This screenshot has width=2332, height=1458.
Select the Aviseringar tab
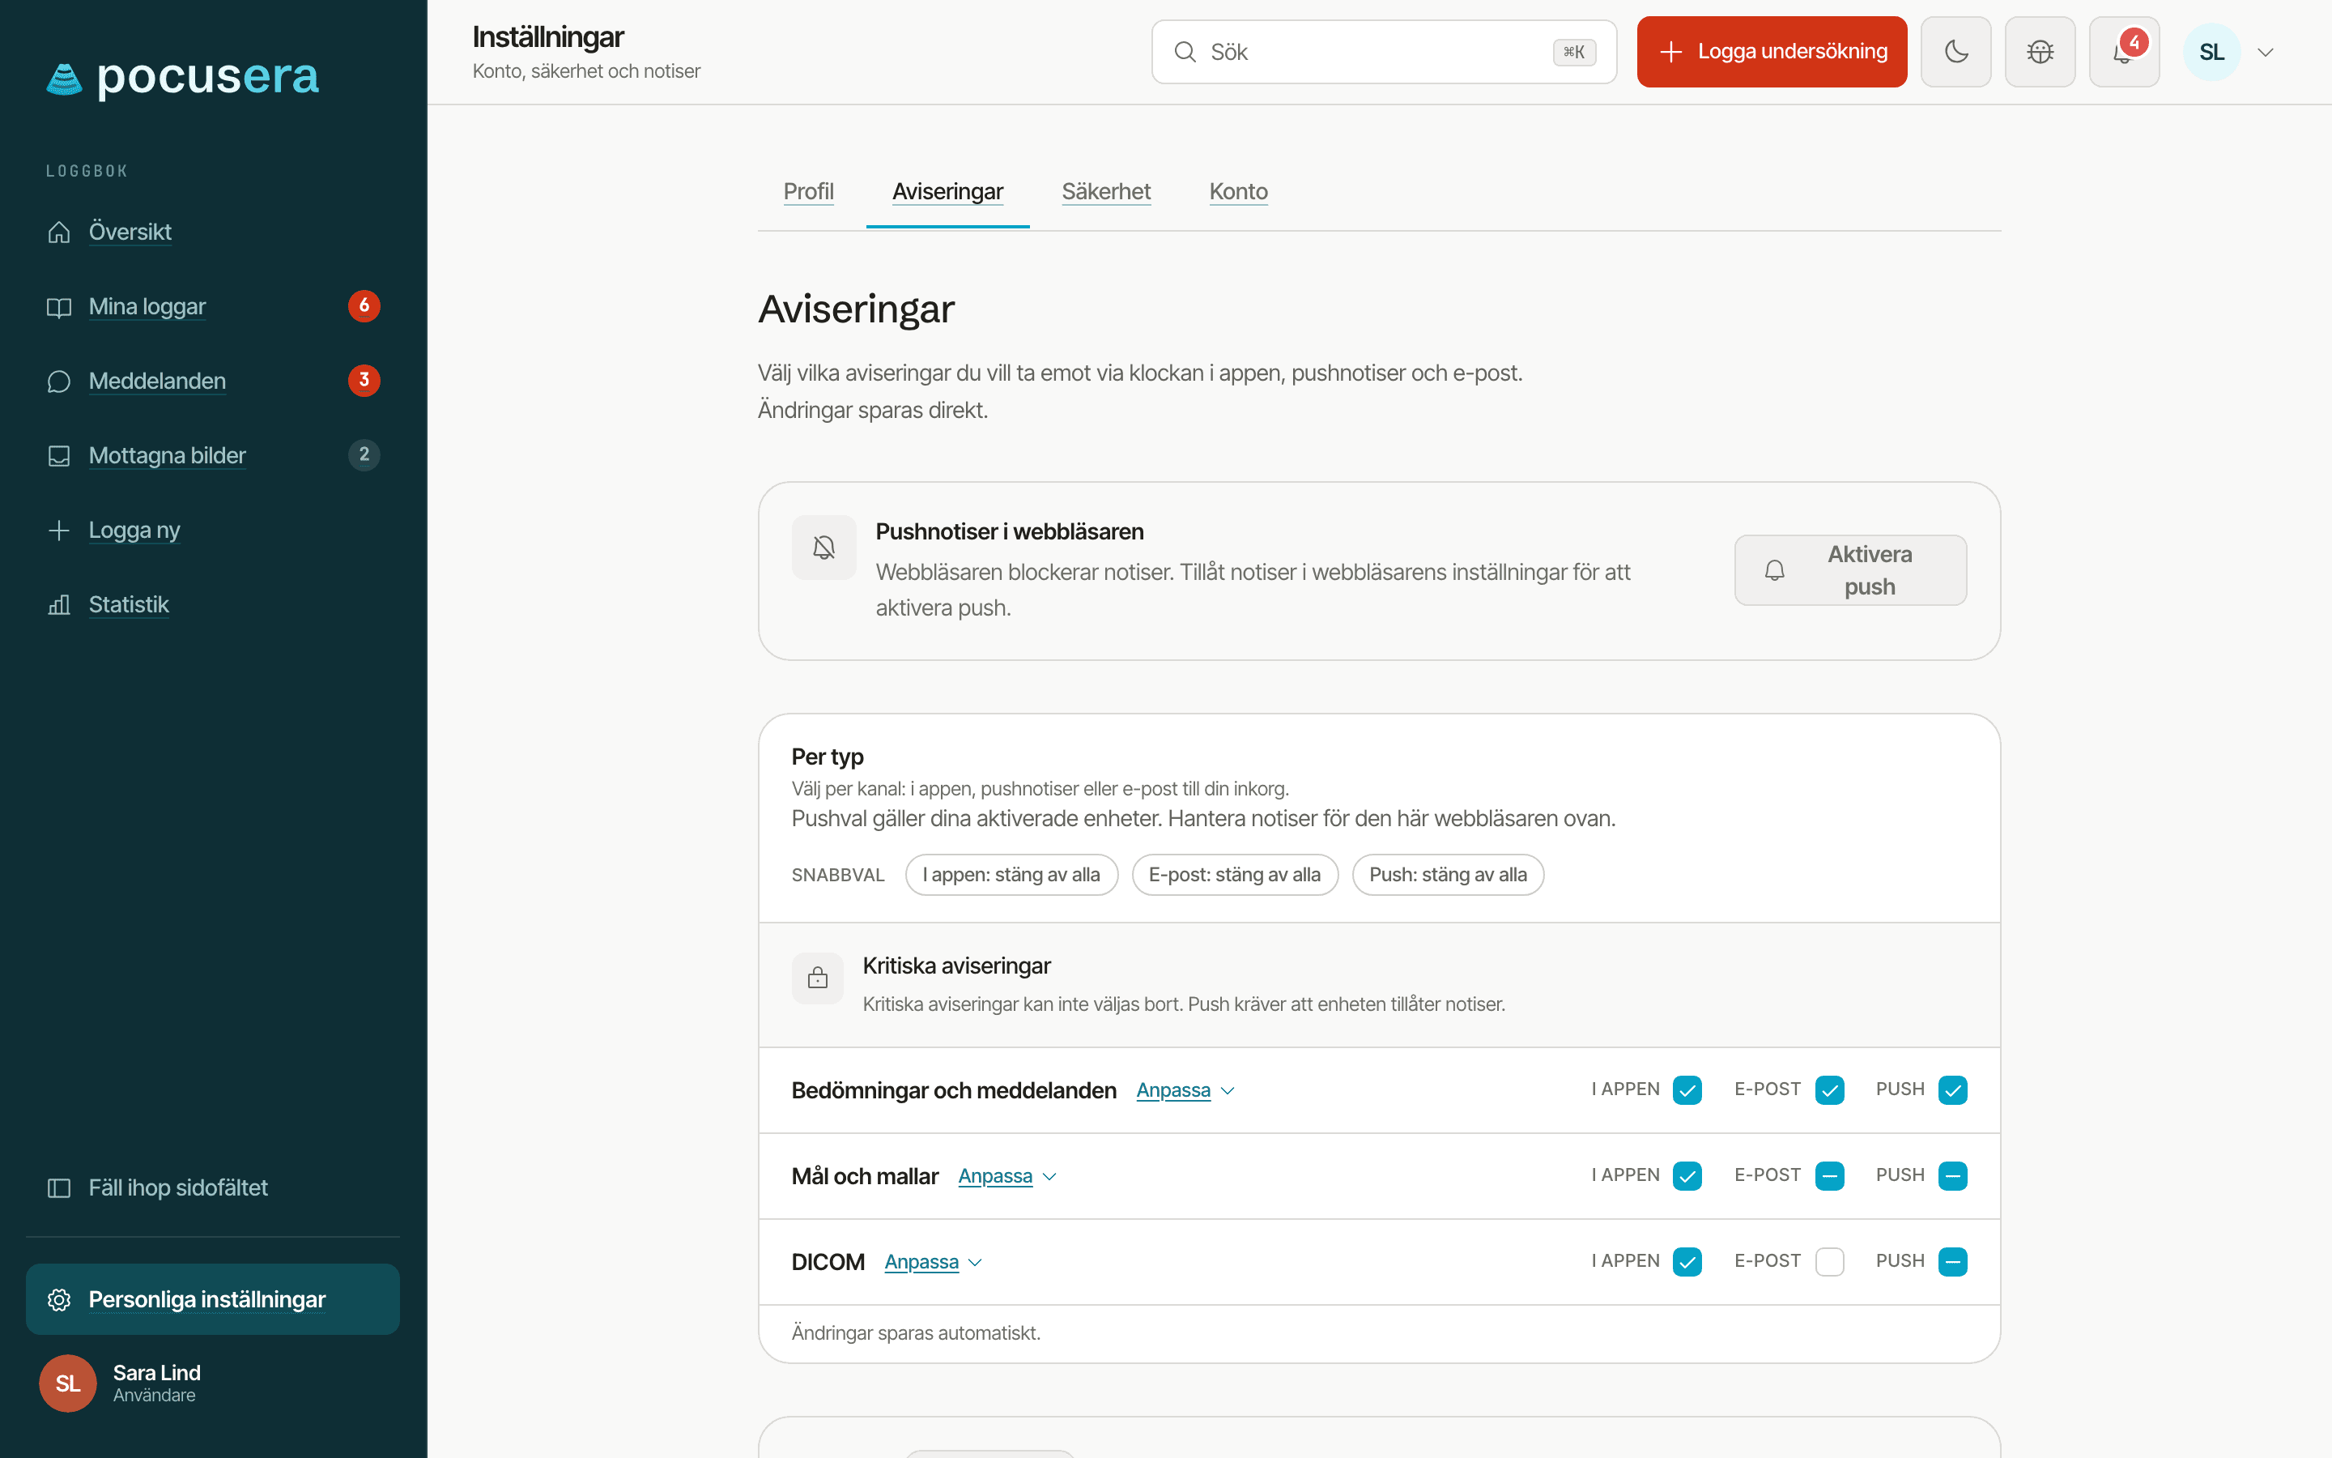pyautogui.click(x=947, y=192)
